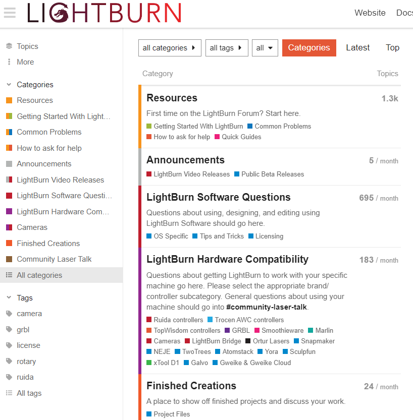The width and height of the screenshot is (413, 420).
Task: Click the tag icon beside grbl
Action: point(9,330)
